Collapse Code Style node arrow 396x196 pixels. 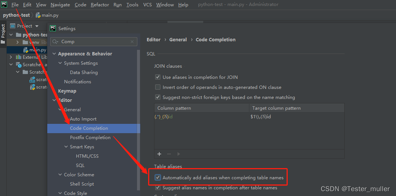tap(60, 193)
